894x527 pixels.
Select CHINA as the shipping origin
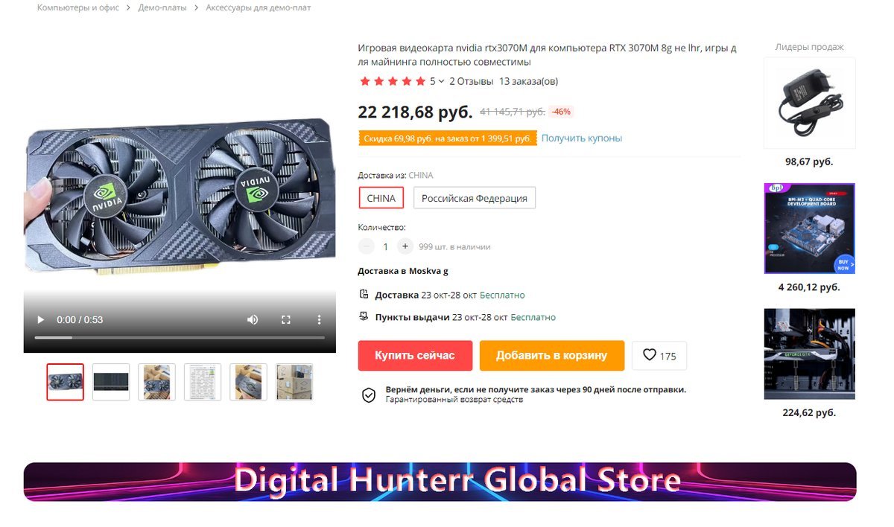pyautogui.click(x=381, y=198)
